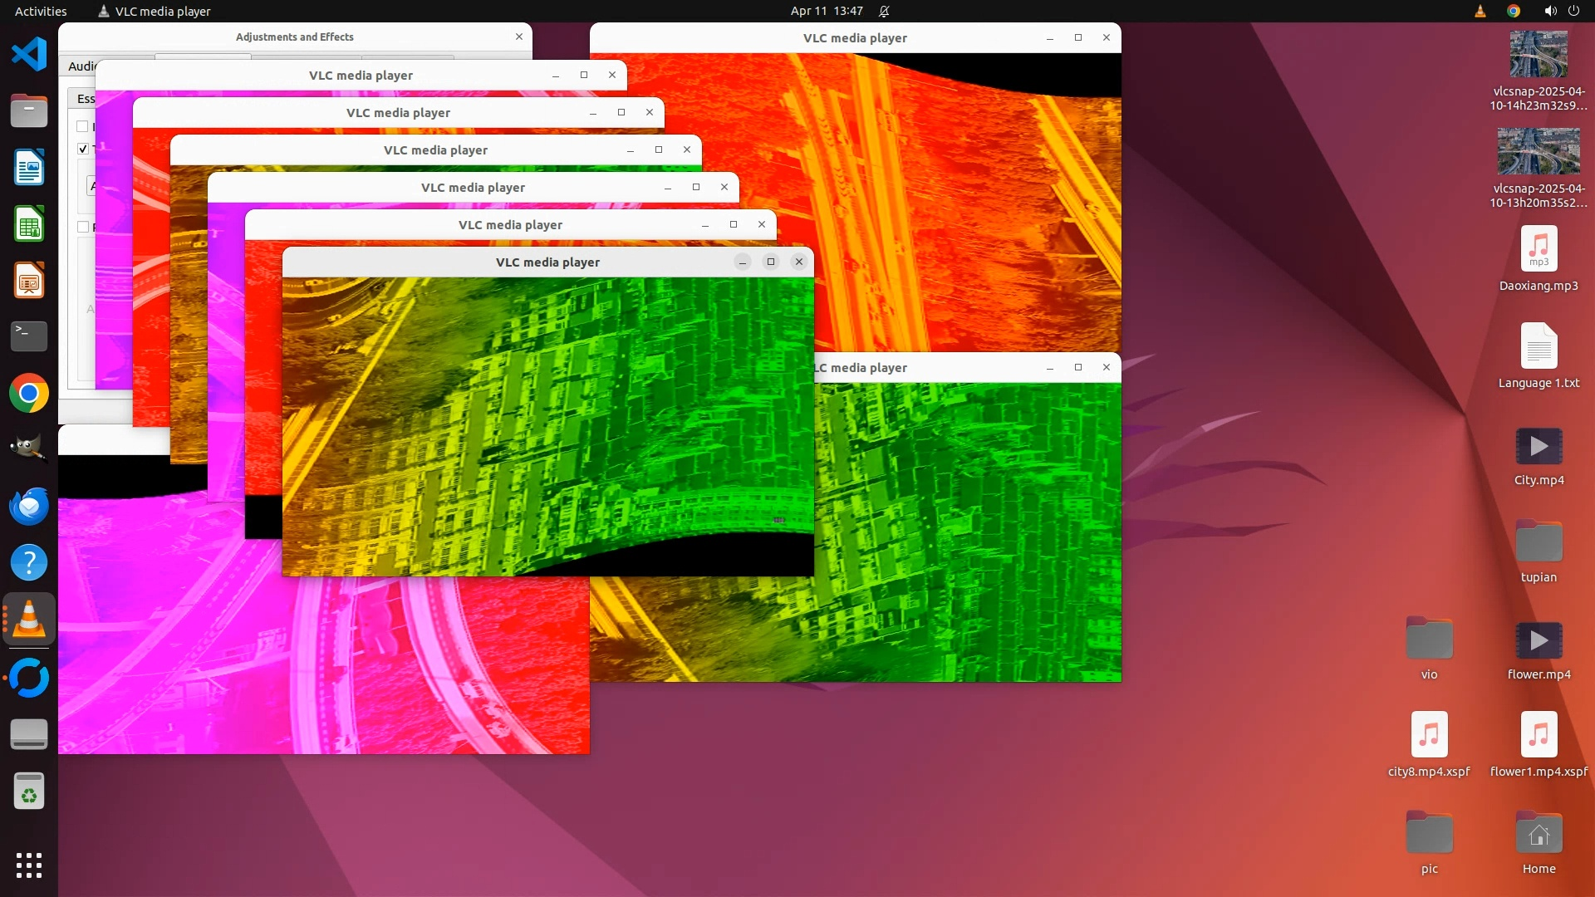Select the City.mp4 file on desktop
Viewport: 1595px width, 897px height.
point(1538,448)
